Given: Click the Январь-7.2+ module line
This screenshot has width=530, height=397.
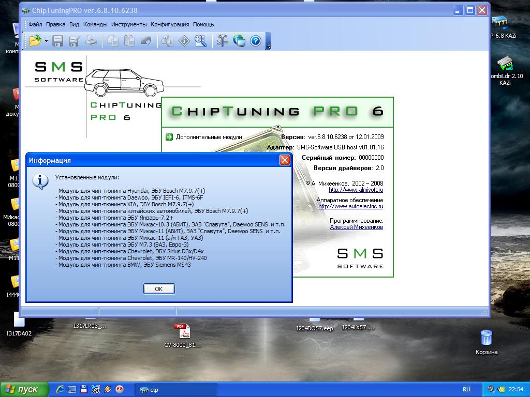Looking at the screenshot, I should 114,218.
